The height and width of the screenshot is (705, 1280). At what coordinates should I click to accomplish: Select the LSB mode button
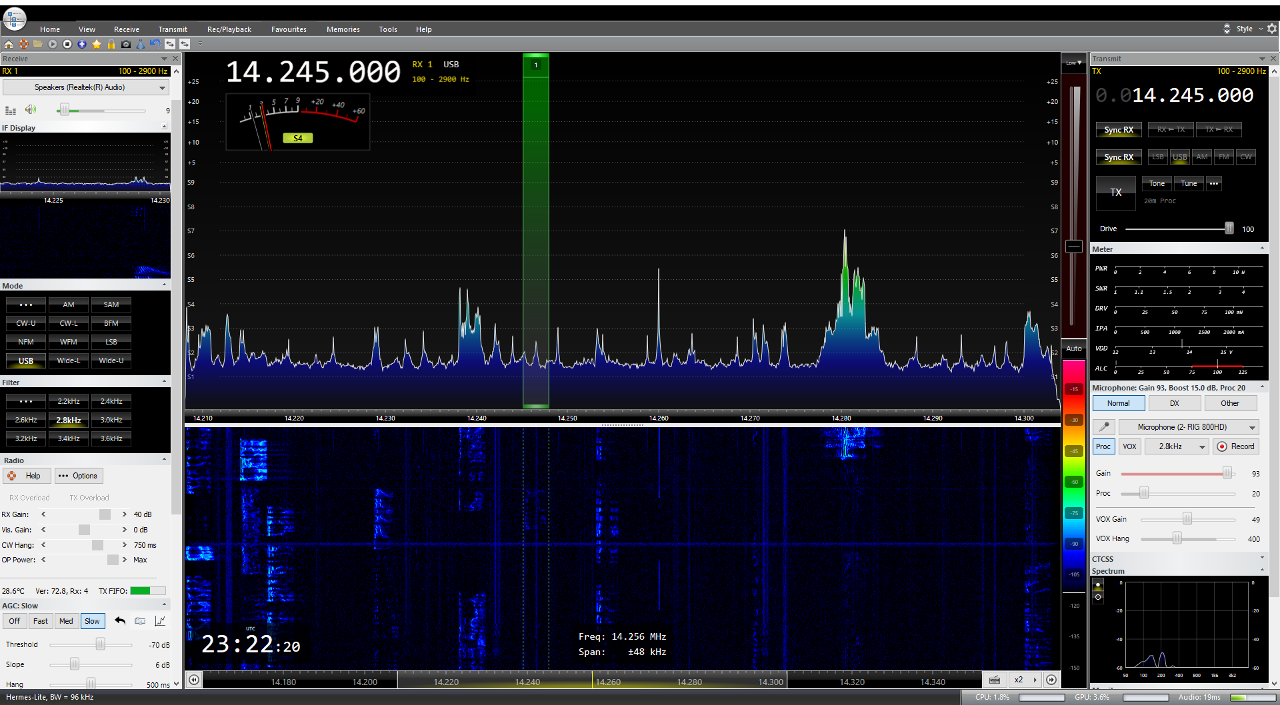click(111, 342)
